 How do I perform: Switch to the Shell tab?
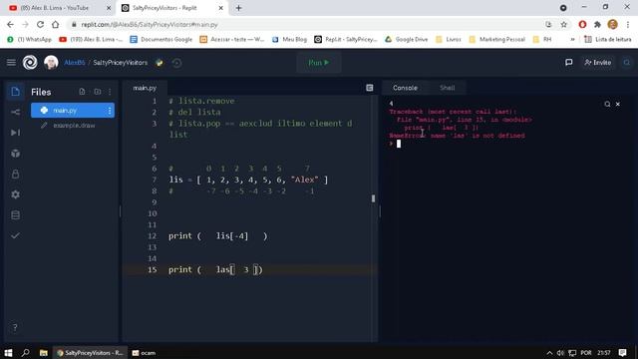[448, 88]
